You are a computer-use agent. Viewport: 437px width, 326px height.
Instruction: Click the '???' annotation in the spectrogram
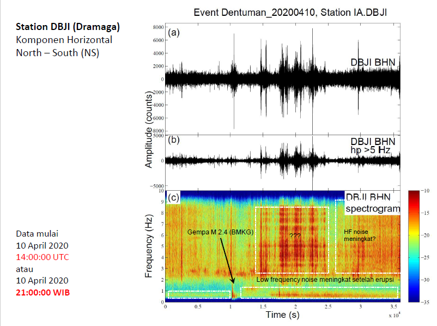(x=295, y=236)
